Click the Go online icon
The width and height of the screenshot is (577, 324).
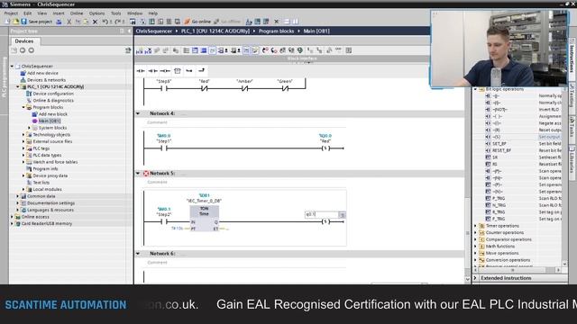pos(187,22)
